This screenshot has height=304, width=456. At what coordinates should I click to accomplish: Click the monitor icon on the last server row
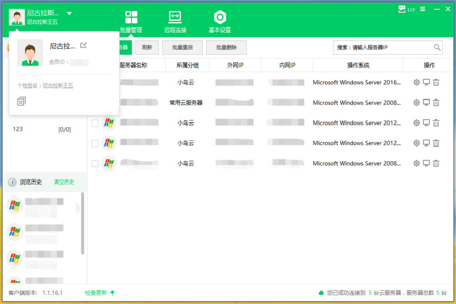[426, 163]
